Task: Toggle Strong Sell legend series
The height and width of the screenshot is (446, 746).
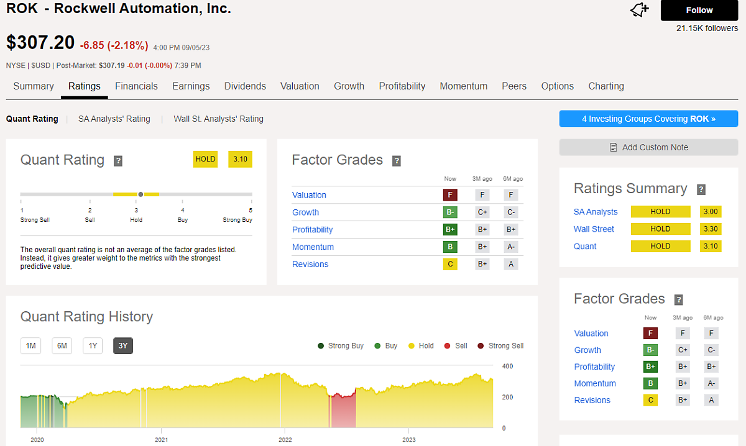Action: click(500, 346)
